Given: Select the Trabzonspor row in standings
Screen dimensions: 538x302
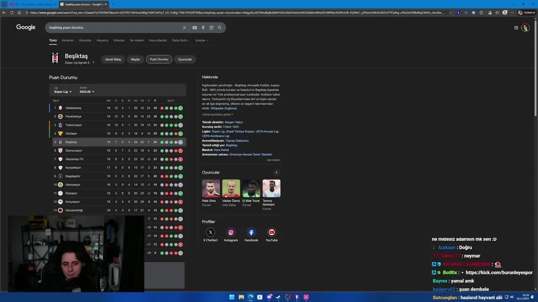Looking at the screenshot, I should coord(118,125).
